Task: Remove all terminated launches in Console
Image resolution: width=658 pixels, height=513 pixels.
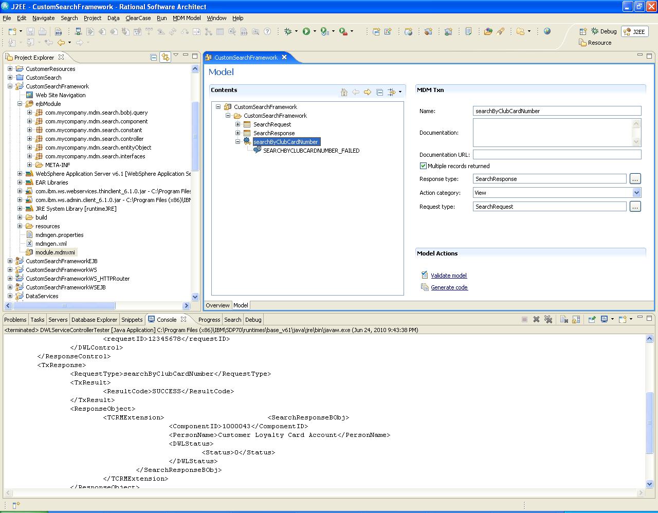Action: pyautogui.click(x=549, y=319)
